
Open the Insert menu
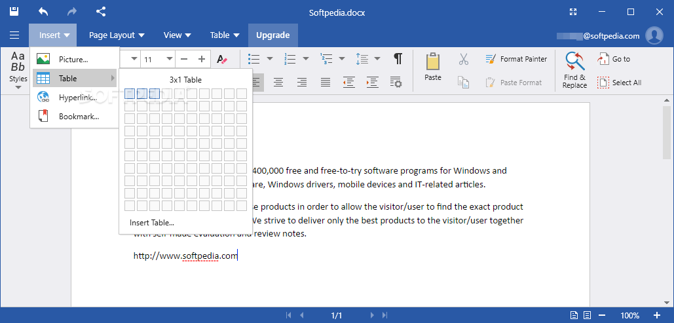(53, 35)
